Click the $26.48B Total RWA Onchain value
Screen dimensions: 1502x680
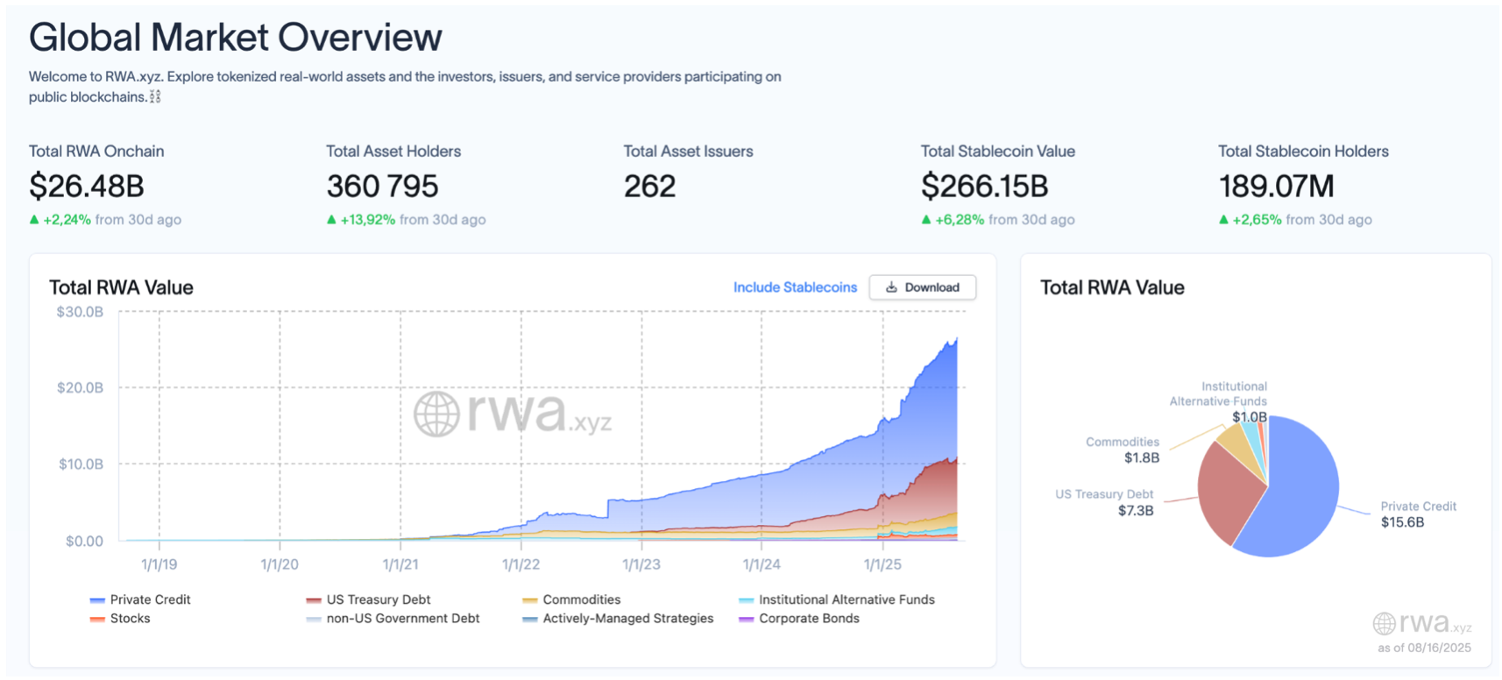tap(86, 186)
